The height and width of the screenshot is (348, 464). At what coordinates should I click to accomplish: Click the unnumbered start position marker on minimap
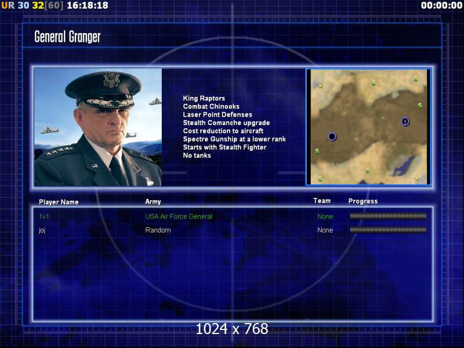(332, 137)
